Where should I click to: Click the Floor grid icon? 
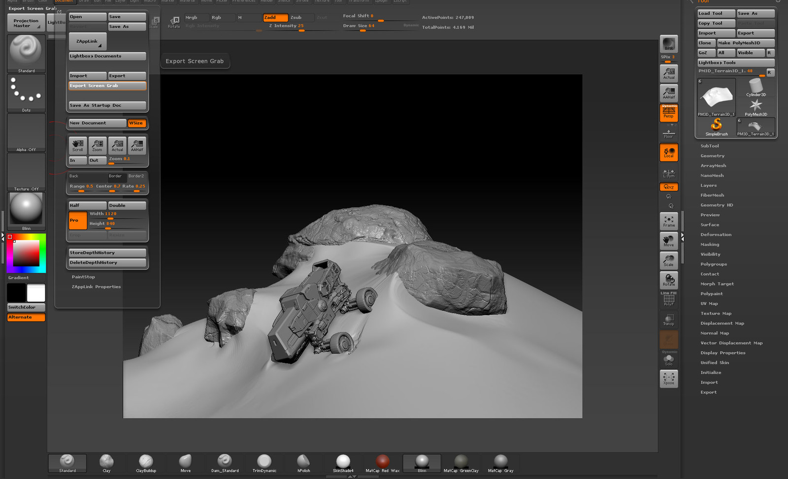point(669,132)
